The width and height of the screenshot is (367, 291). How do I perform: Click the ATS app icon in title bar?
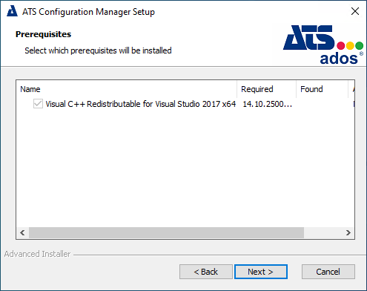(12, 11)
